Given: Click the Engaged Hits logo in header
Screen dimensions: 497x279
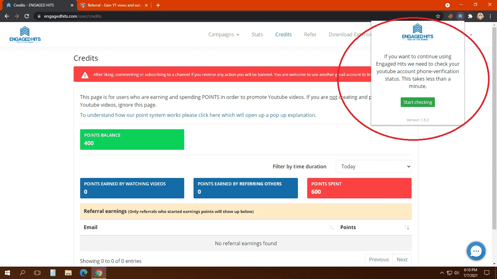Looking at the screenshot, I should coord(25,34).
